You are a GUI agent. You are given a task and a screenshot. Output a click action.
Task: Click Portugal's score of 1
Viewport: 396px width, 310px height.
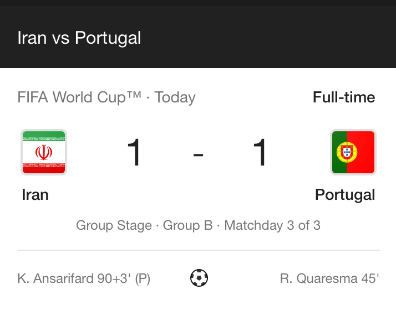[x=260, y=152]
